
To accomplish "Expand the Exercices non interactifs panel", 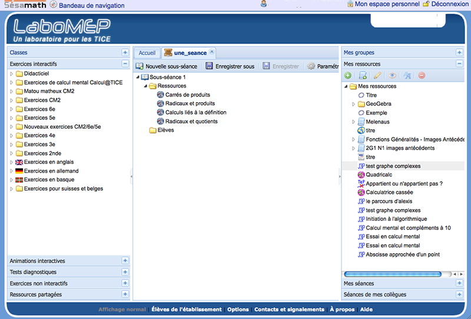I will tap(125, 283).
